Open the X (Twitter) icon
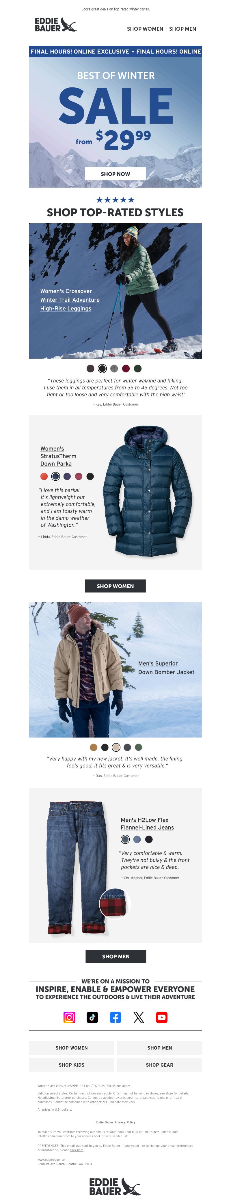The image size is (231, 1201). click(139, 1017)
